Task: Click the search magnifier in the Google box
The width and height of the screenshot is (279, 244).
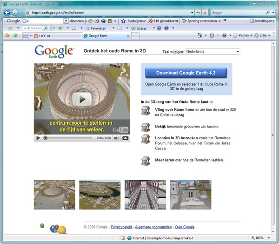Action: coord(268,13)
